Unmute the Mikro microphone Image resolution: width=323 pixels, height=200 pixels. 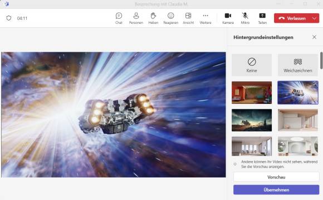[245, 18]
